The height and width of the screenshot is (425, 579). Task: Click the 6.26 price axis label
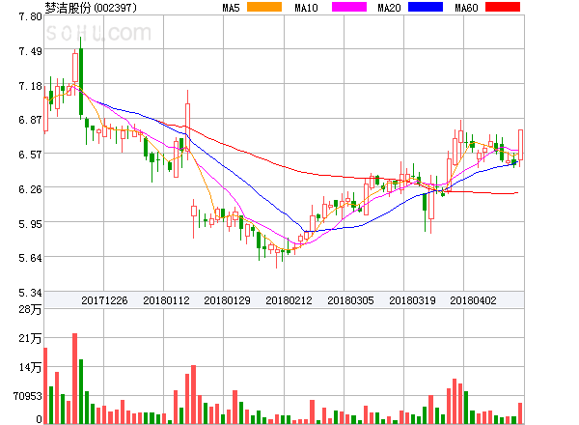click(30, 189)
